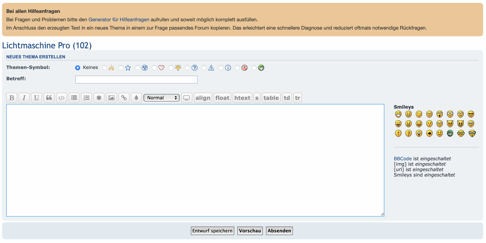Pick the question mark topic symbol
This screenshot has height=243, width=486.
tap(188, 68)
